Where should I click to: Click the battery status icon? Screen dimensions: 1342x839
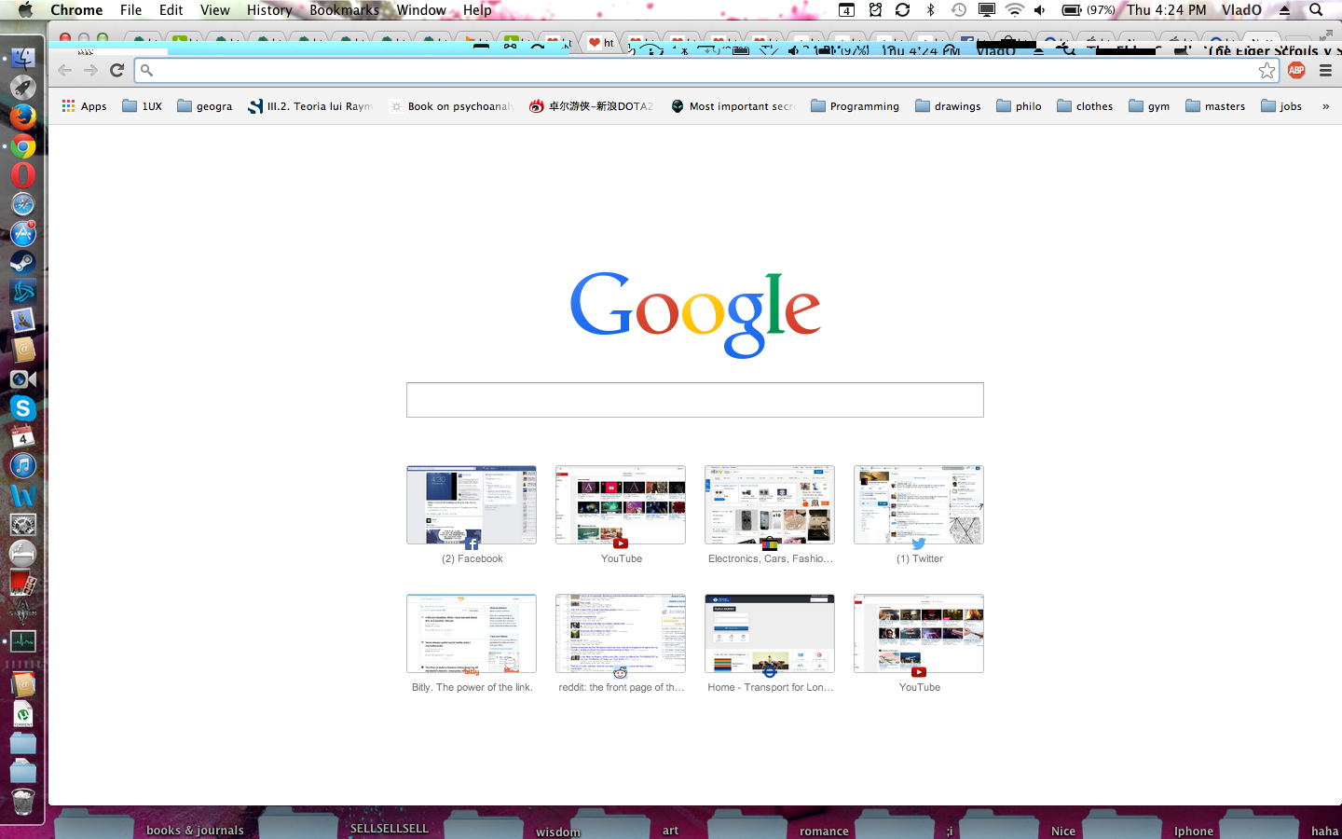click(x=1072, y=10)
